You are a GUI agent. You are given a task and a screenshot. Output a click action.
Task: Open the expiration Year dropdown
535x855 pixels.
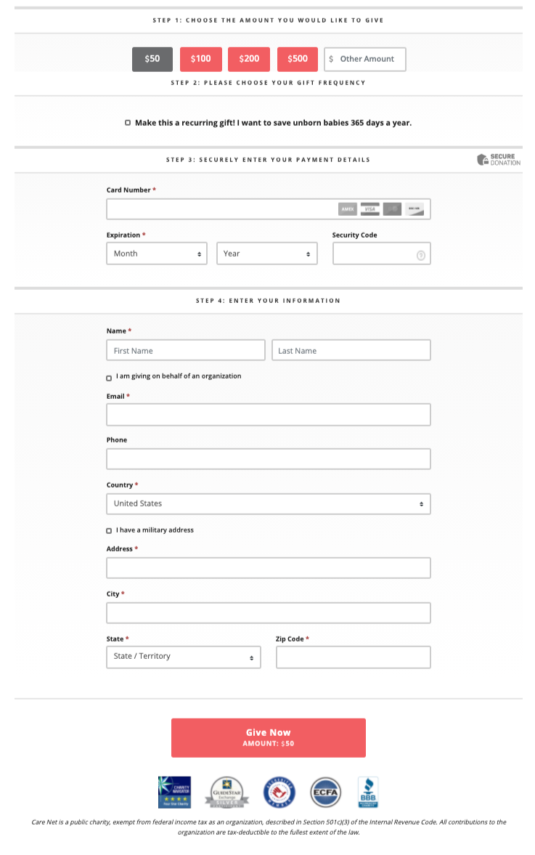click(267, 254)
